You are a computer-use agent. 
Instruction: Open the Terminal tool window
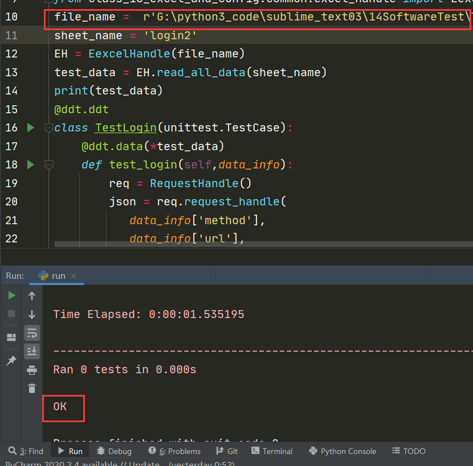(x=272, y=451)
